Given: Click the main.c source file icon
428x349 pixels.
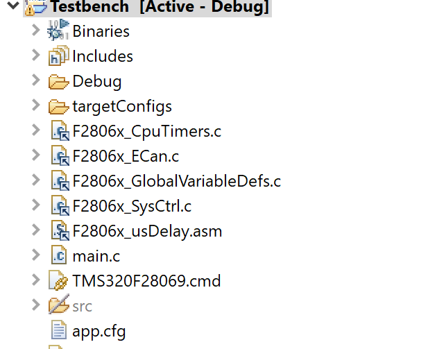Looking at the screenshot, I should (58, 256).
